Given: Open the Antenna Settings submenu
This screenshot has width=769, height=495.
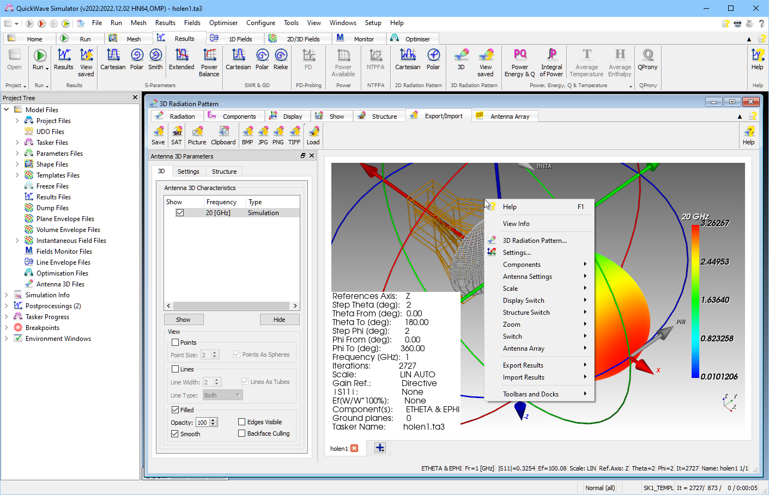Looking at the screenshot, I should 540,277.
